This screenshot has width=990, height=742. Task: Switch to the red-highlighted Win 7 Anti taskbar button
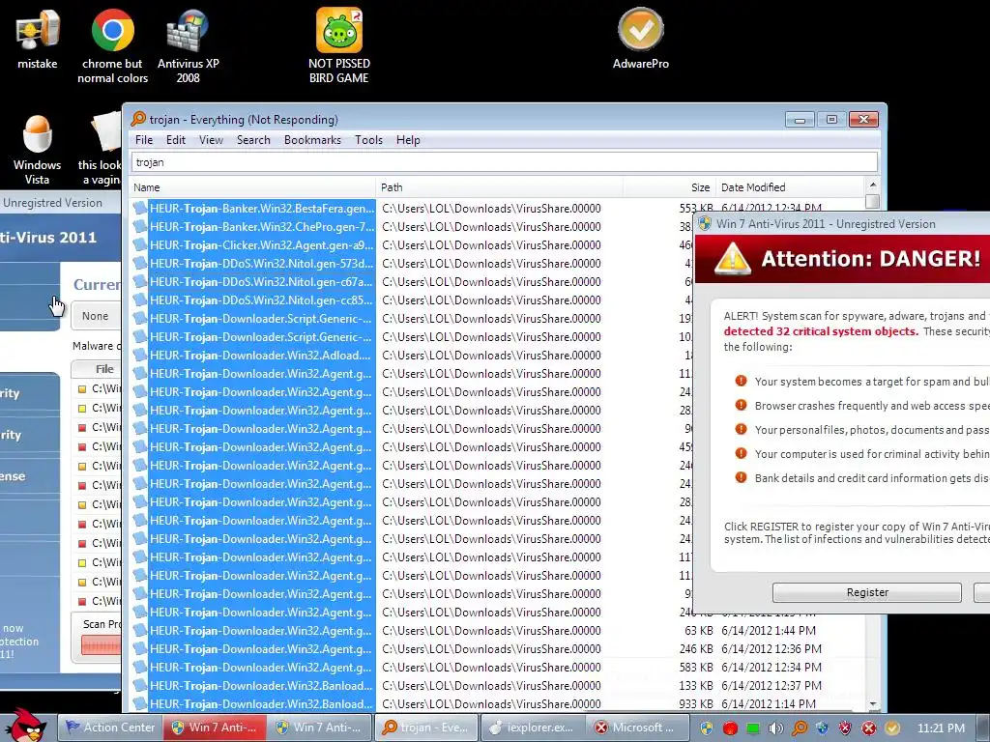pyautogui.click(x=215, y=728)
